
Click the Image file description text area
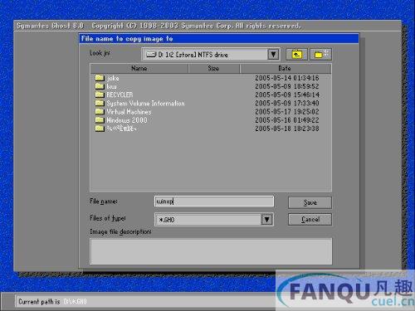pos(211,251)
